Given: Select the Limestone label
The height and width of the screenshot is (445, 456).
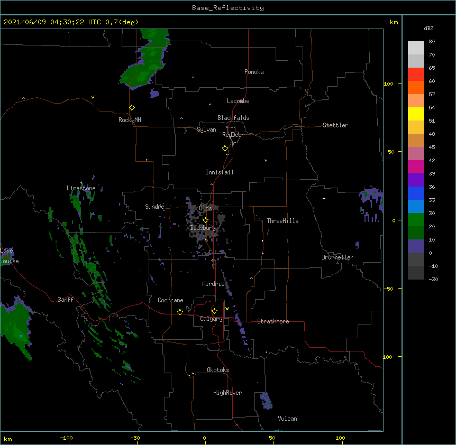Looking at the screenshot, I should (x=81, y=188).
